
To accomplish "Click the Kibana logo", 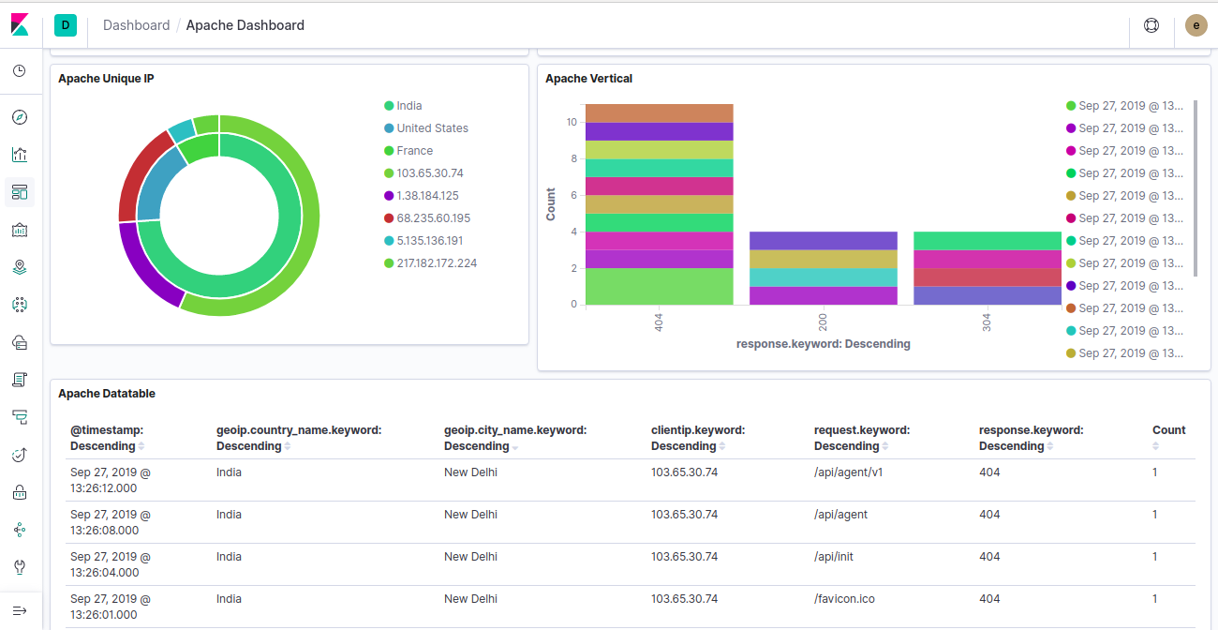I will pos(20,25).
